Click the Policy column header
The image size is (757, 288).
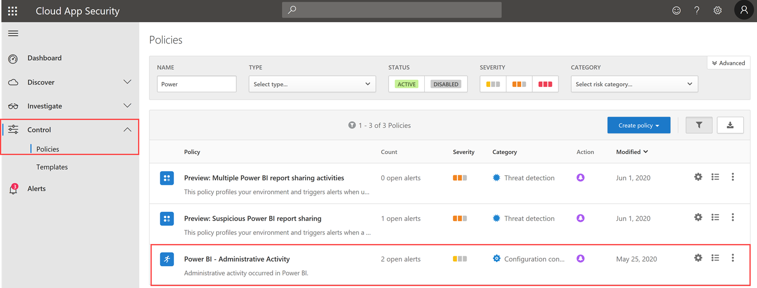click(192, 152)
